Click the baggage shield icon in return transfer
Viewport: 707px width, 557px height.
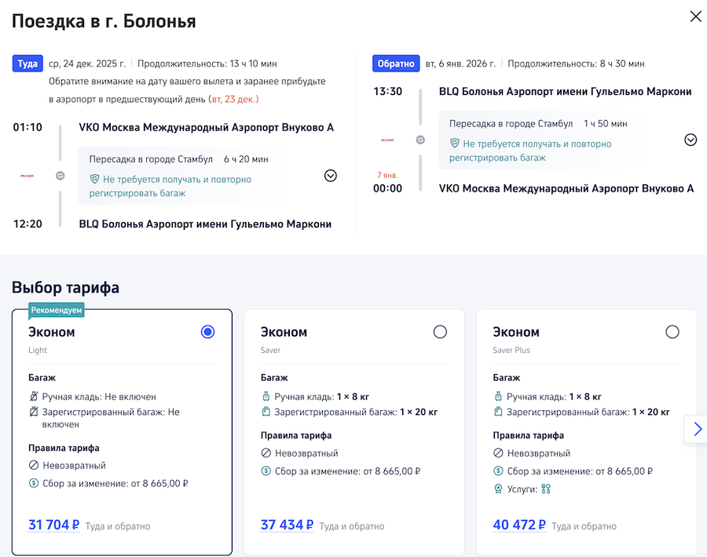coord(455,144)
